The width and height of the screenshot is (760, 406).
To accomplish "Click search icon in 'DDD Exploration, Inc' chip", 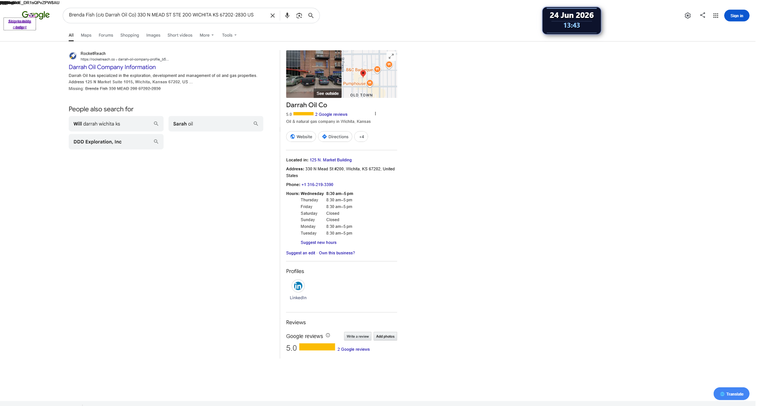I will (156, 142).
